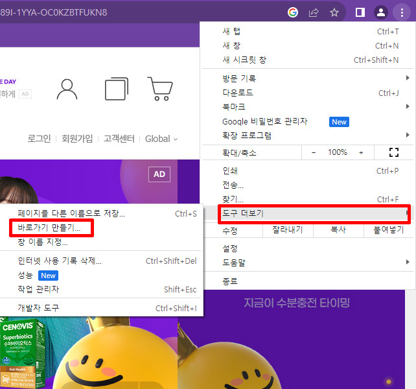
Task: Select 전송... menu item
Action: [308, 185]
